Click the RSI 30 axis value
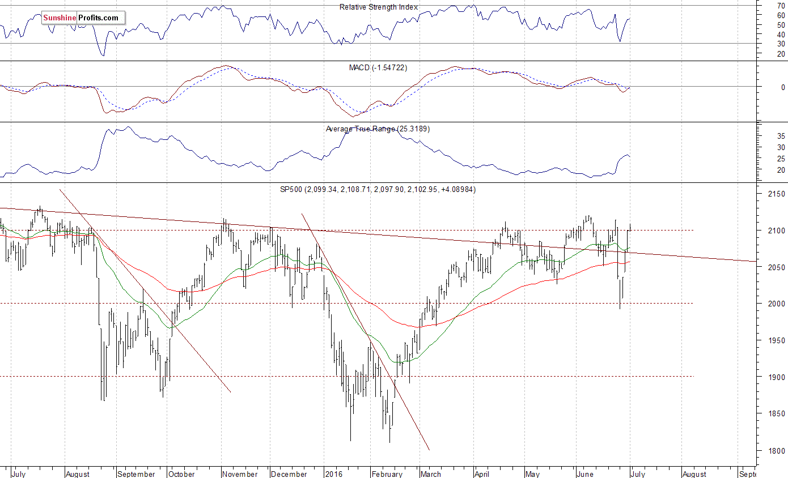This screenshot has height=478, width=788. click(x=781, y=44)
